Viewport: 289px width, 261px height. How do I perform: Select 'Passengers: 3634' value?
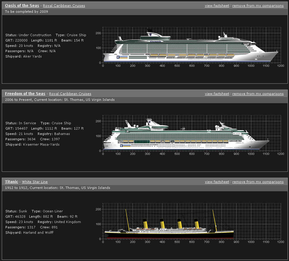(20, 139)
